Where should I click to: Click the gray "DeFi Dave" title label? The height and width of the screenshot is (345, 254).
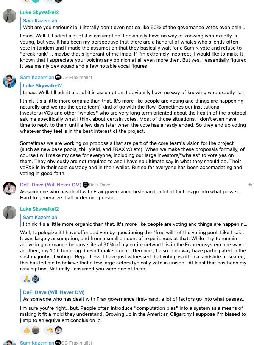point(100,185)
